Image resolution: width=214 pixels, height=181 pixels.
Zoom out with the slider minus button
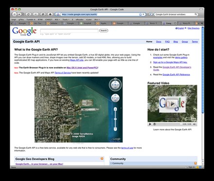115,129
